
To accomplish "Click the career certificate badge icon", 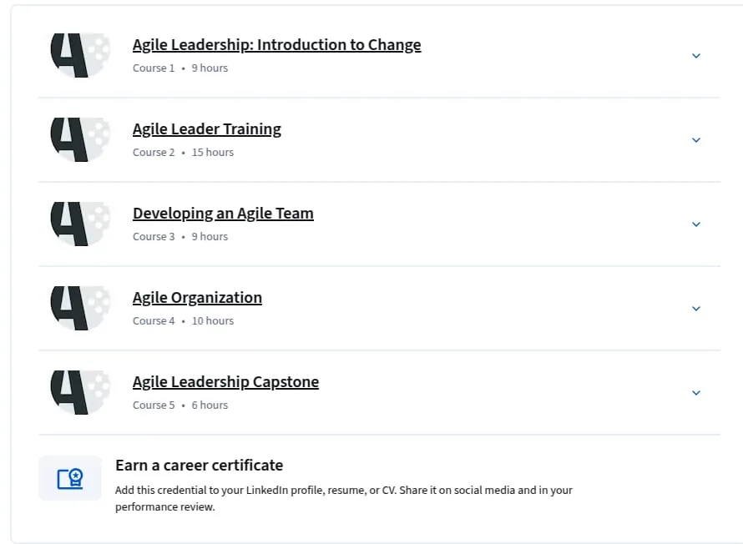I will [70, 478].
